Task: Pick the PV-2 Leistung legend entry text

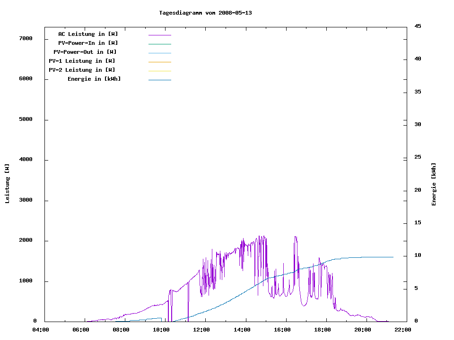Action: (82, 70)
